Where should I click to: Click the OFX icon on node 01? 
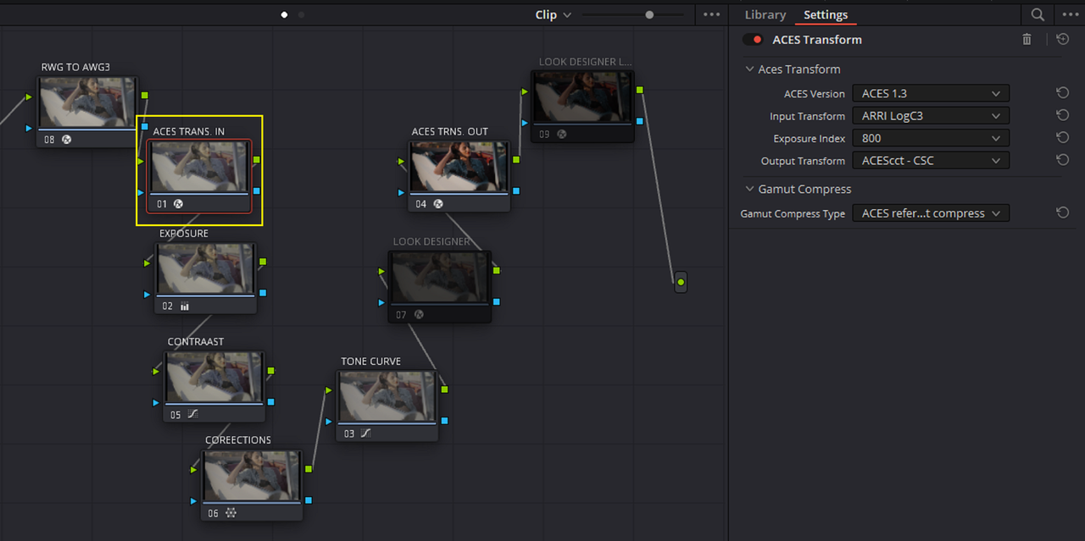[x=178, y=204]
